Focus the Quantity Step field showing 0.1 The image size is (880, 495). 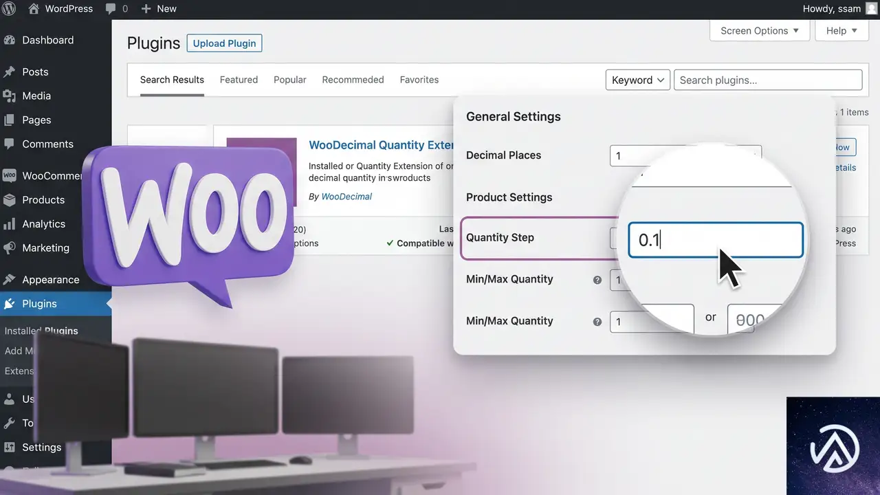[x=716, y=240]
